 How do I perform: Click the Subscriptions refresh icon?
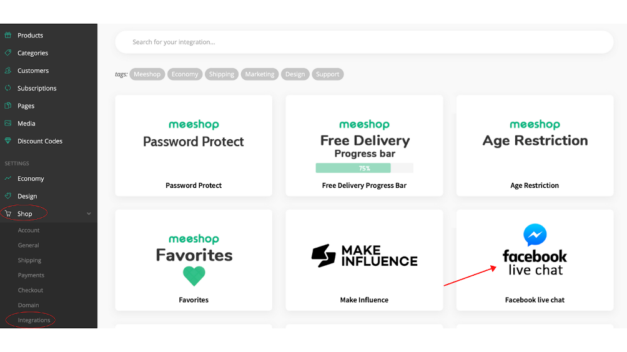tap(8, 88)
